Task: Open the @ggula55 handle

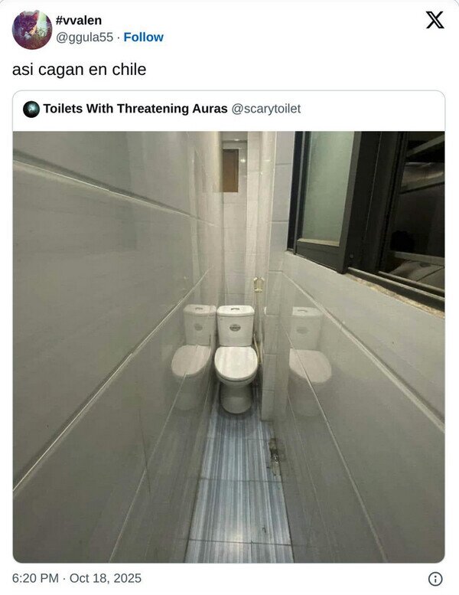Action: 84,38
